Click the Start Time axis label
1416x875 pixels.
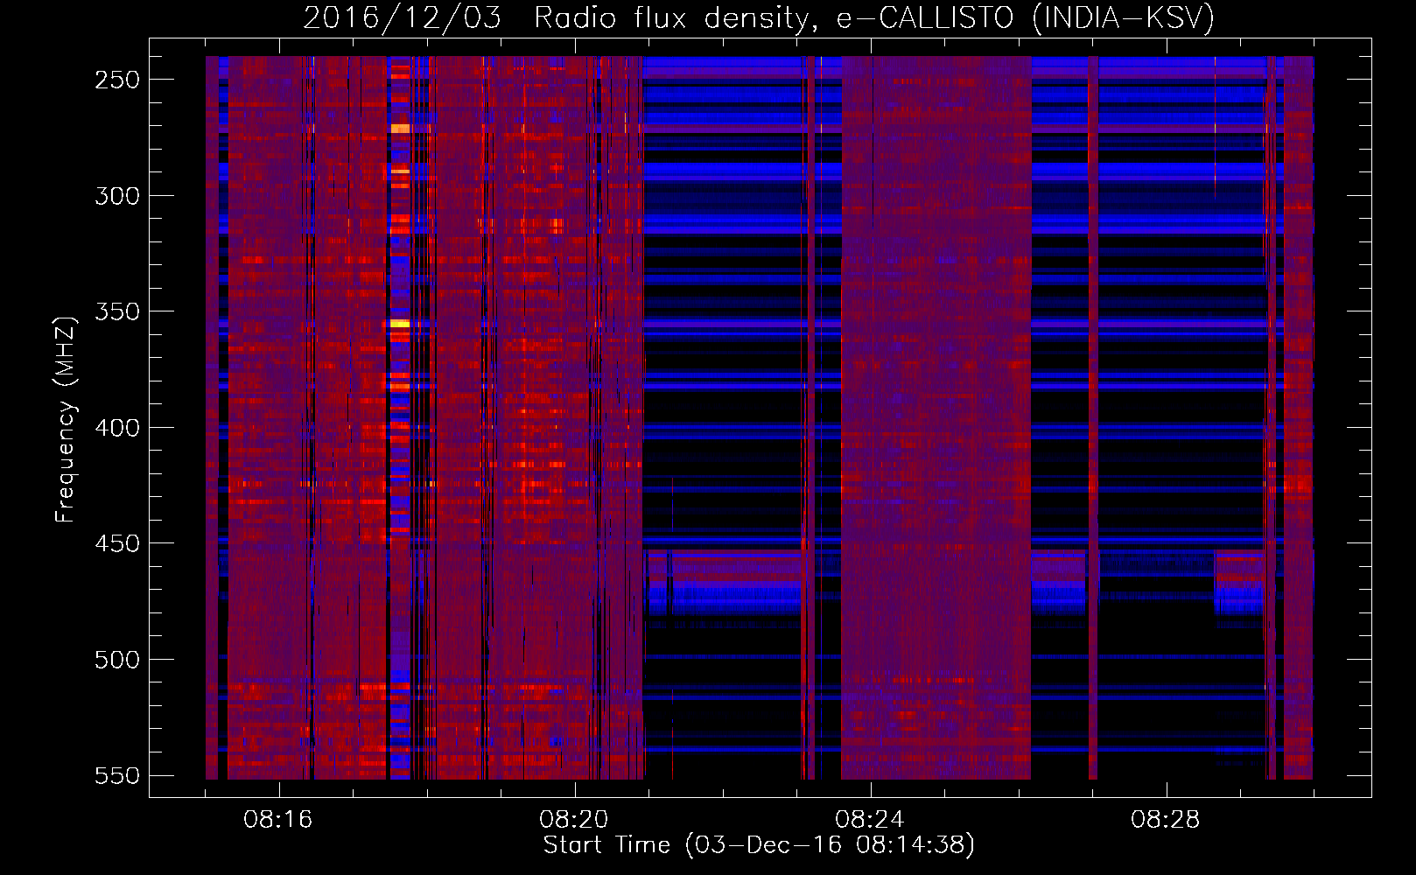tap(759, 845)
